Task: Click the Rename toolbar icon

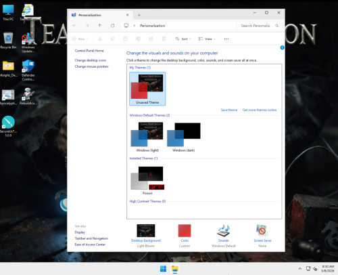Action: 138,39
